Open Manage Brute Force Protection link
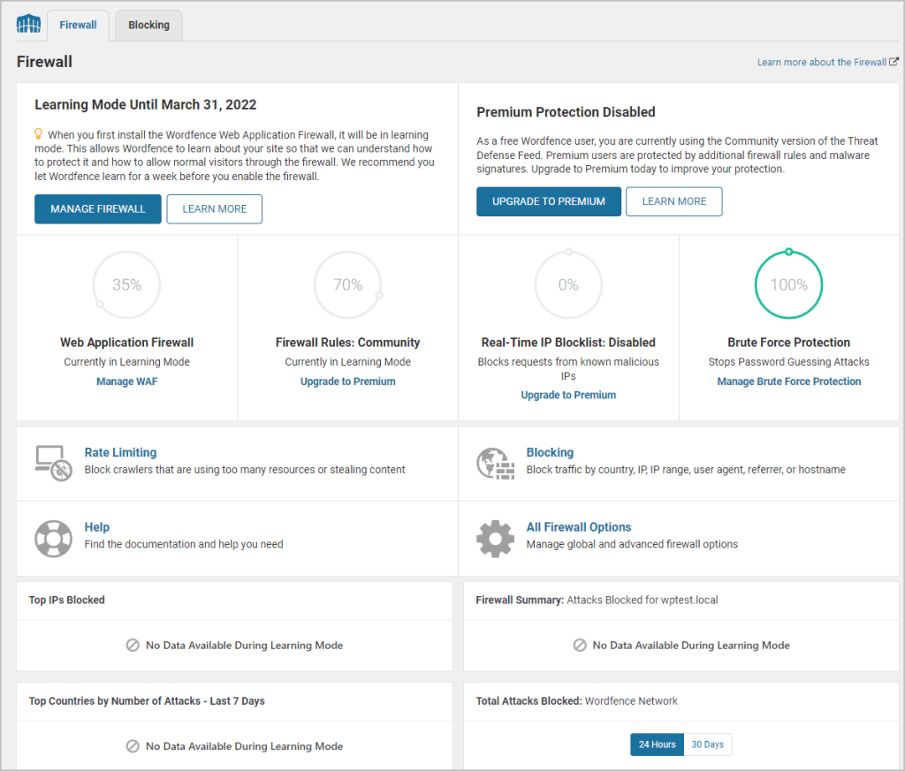 coord(789,382)
